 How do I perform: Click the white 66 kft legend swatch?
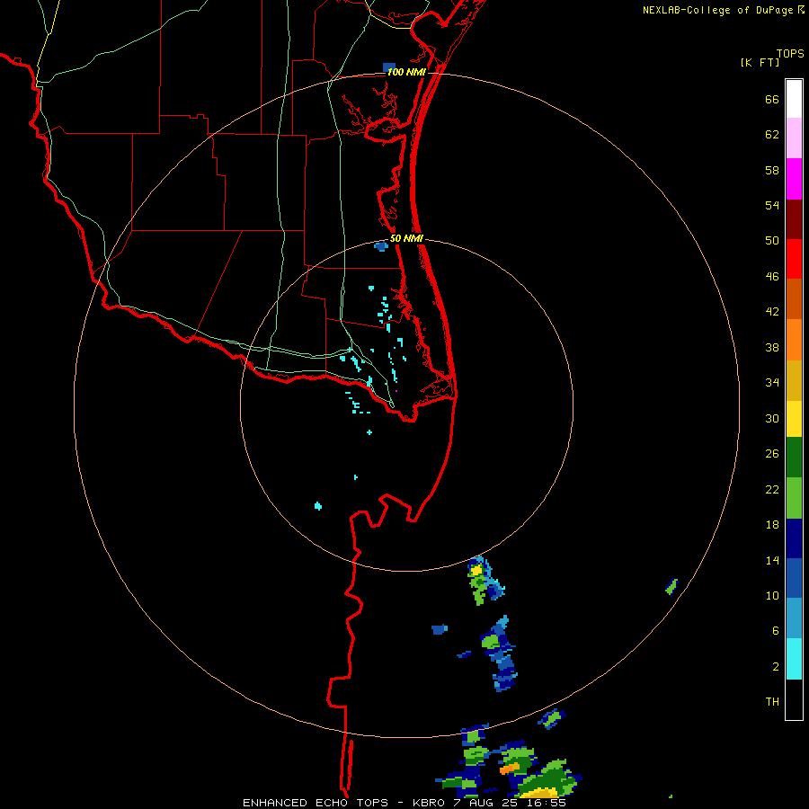coord(794,99)
